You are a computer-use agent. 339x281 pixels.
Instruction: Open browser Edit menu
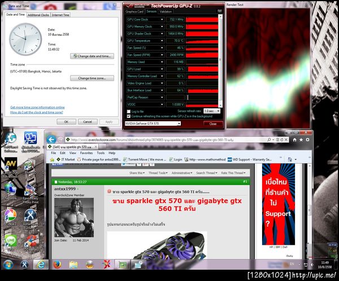pos(63,153)
